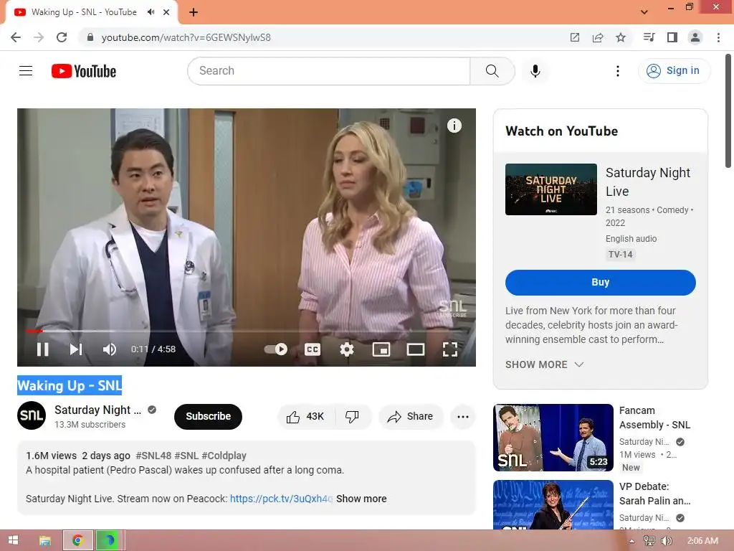
Task: Show hidden tray icons arrow
Action: [631, 541]
